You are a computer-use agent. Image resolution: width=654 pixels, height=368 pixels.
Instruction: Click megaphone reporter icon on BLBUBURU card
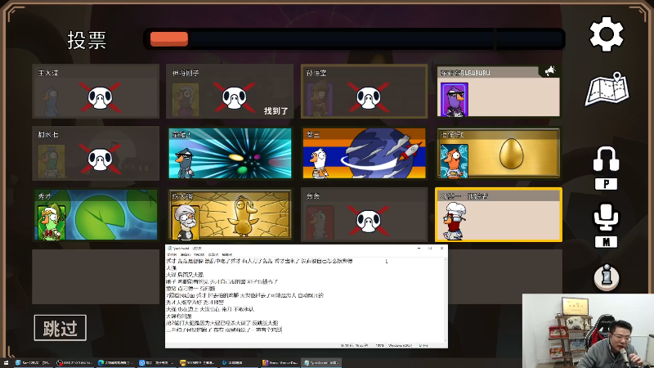[549, 71]
